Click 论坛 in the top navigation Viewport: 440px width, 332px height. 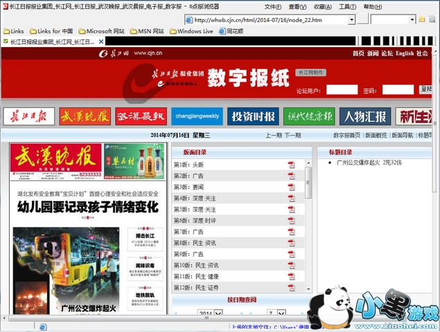(x=387, y=53)
